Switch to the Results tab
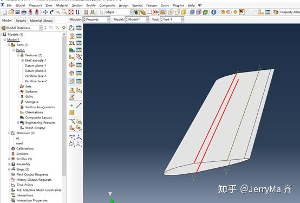The height and width of the screenshot is (203, 300). (x=21, y=21)
